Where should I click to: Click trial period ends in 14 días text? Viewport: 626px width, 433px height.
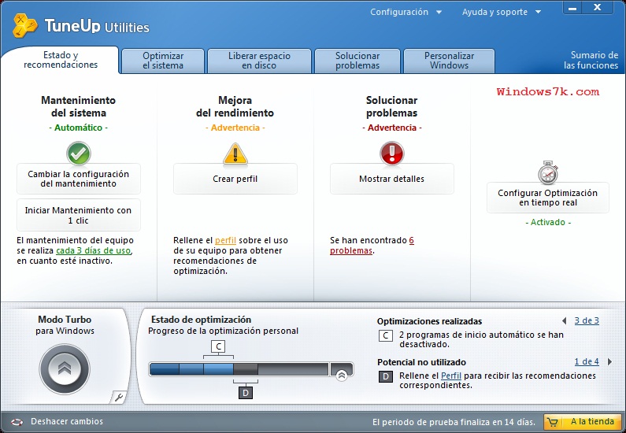[x=454, y=422]
